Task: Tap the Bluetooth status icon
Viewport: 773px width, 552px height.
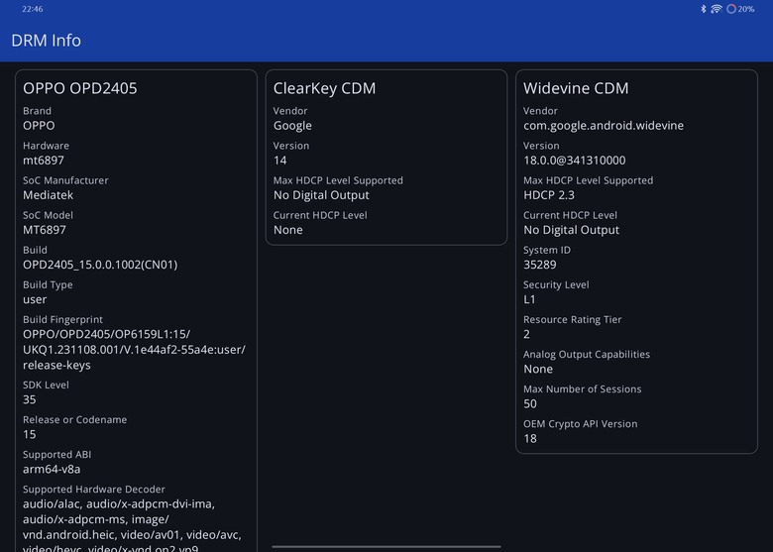Action: [x=704, y=9]
